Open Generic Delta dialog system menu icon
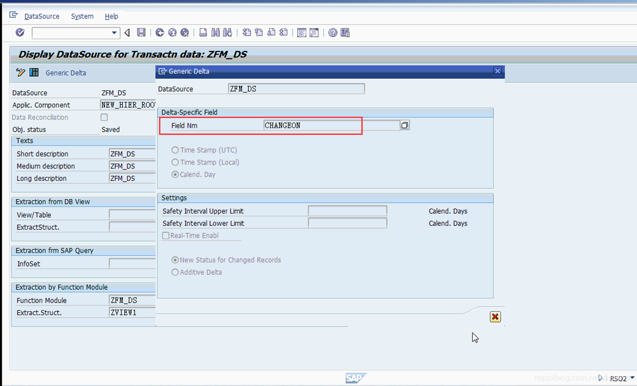 [162, 71]
